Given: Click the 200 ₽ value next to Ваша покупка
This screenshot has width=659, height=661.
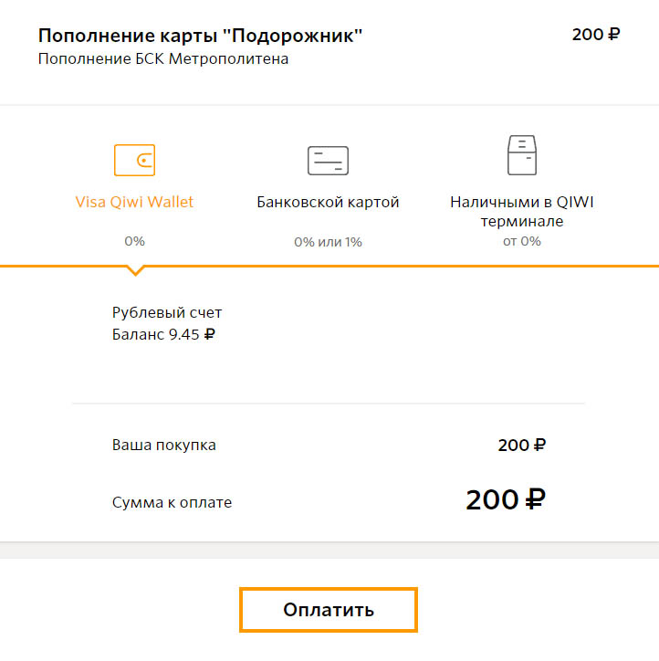Looking at the screenshot, I should click(x=522, y=446).
